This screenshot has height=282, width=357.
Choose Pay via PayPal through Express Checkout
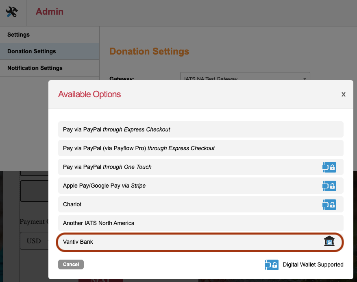[117, 129]
